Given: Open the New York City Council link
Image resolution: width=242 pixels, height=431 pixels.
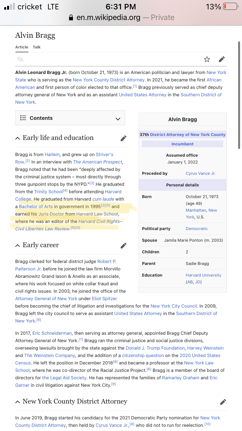Looking at the screenshot, I should click(174, 306).
